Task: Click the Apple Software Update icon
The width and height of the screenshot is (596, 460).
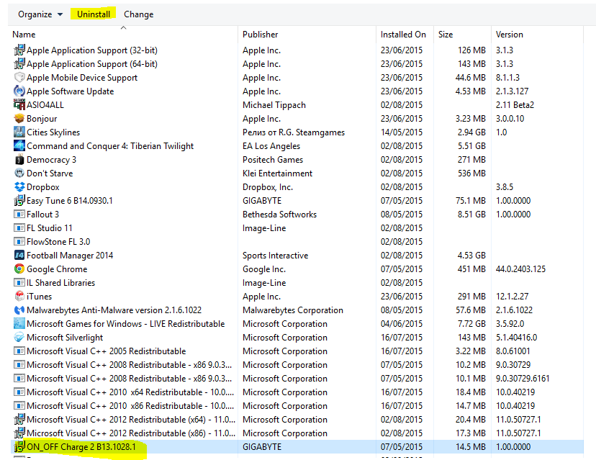Action: coord(19,91)
